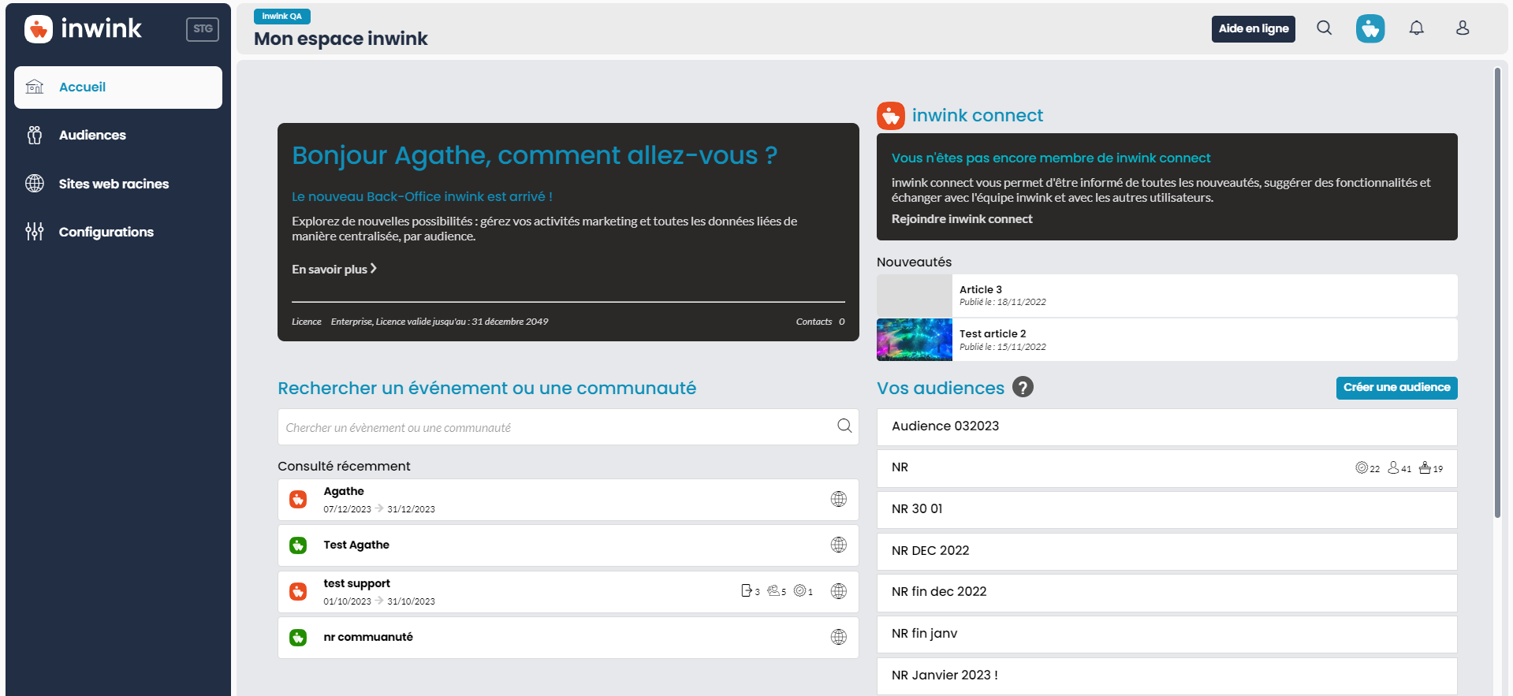Click the help question mark beside Vos audiences
Viewport: 1513px width, 696px height.
point(1023,387)
